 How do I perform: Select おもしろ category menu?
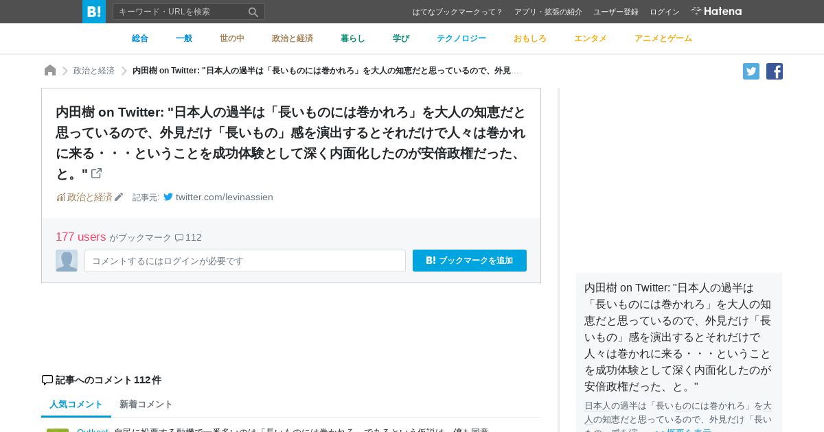point(530,38)
